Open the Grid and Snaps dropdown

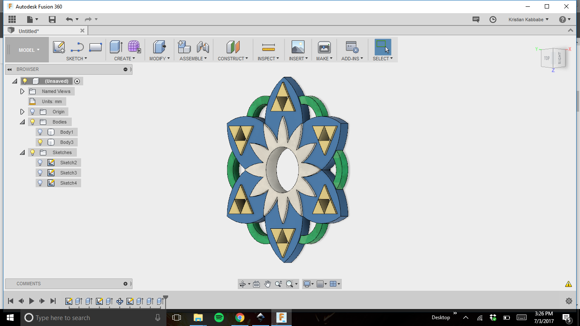click(322, 284)
